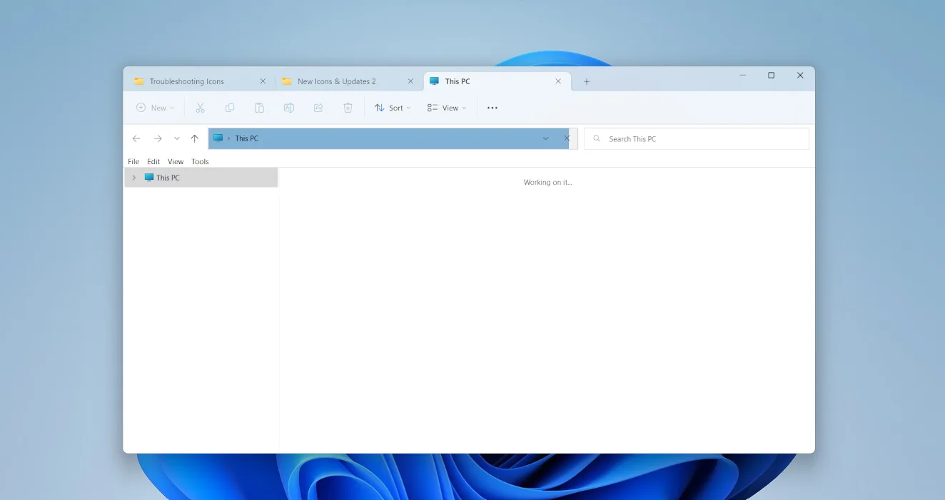The image size is (945, 500).
Task: Open recent locations chevron dropdown
Action: click(177, 138)
